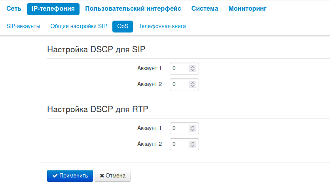Open Телефонная книга subtab

tap(162, 26)
